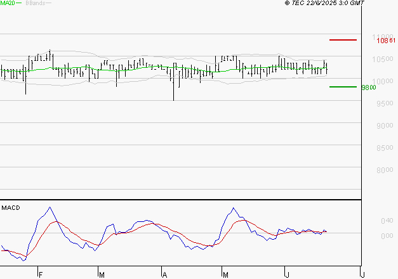Click the 10861 resistance price label
398x279 pixels.
[385, 41]
